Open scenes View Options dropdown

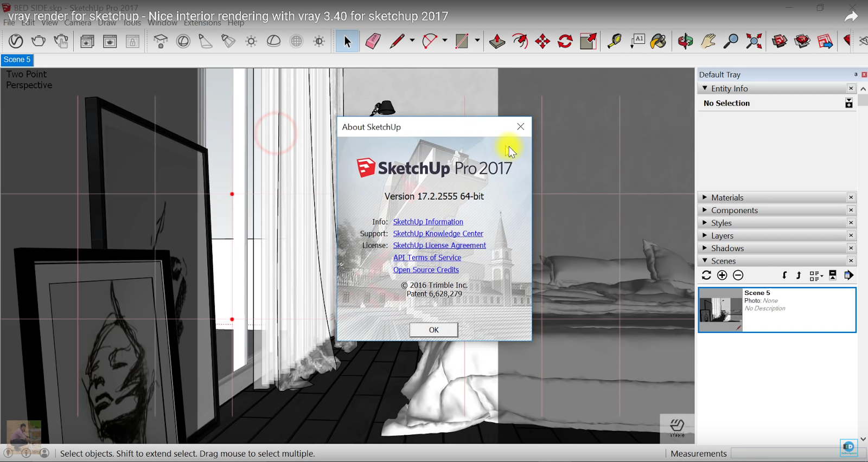tap(816, 275)
